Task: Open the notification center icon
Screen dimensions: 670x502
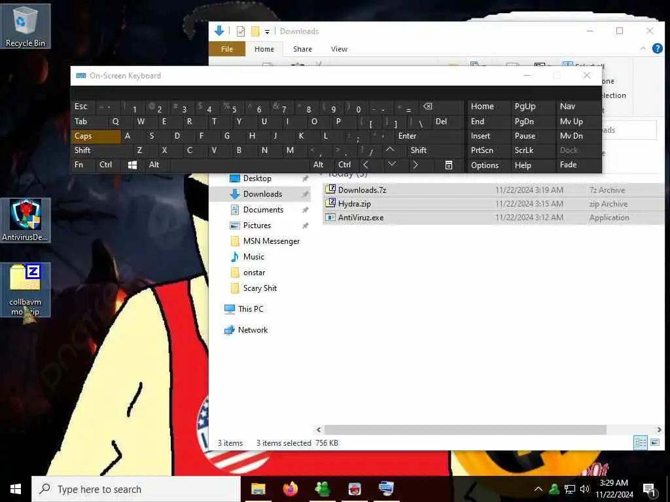Action: 650,490
